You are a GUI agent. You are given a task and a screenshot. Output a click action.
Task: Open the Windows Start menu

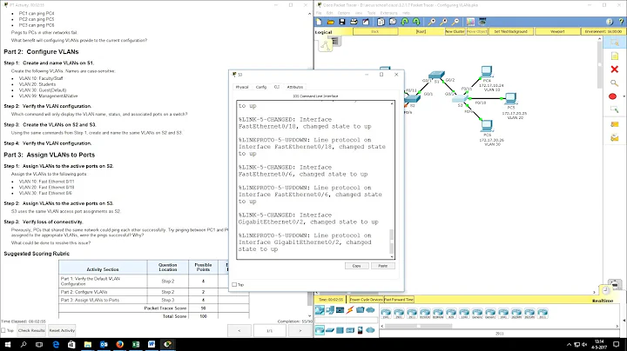pos(8,344)
